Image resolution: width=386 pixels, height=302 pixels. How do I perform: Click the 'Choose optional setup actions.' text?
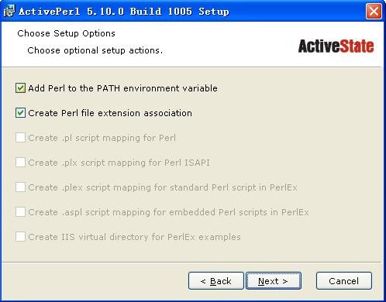(95, 50)
